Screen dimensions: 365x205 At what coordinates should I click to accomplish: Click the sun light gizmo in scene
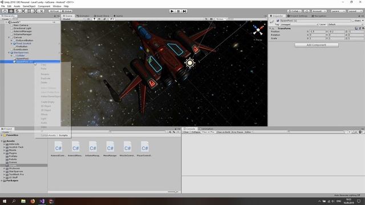(190, 63)
